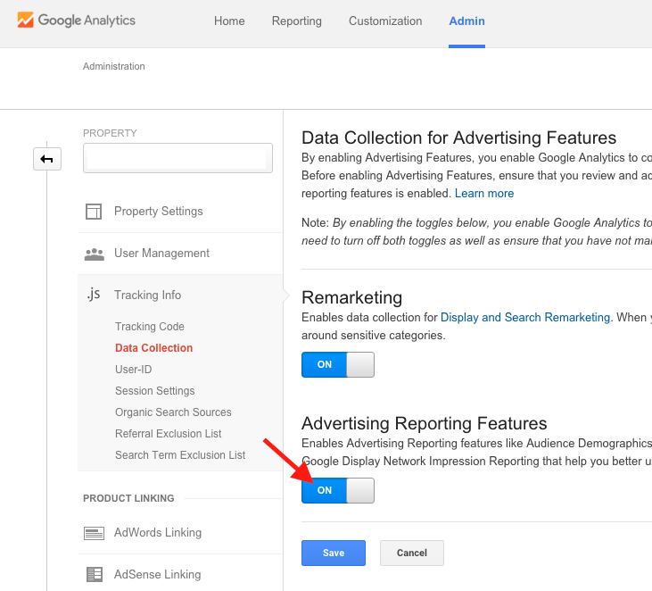
Task: Click the AdWords Linking icon
Action: (94, 533)
